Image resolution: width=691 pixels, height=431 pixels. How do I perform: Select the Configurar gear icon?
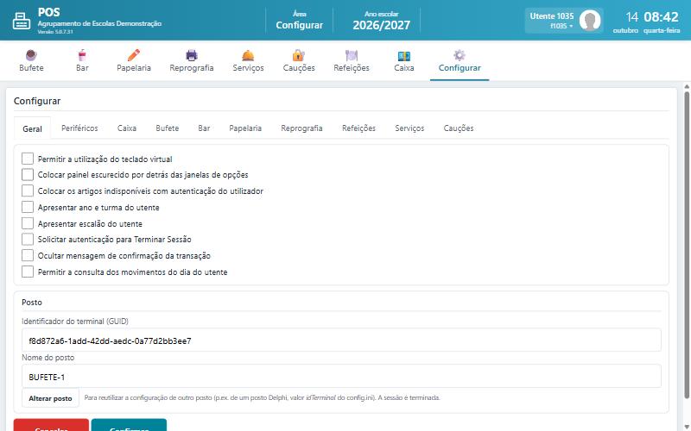[x=460, y=55]
